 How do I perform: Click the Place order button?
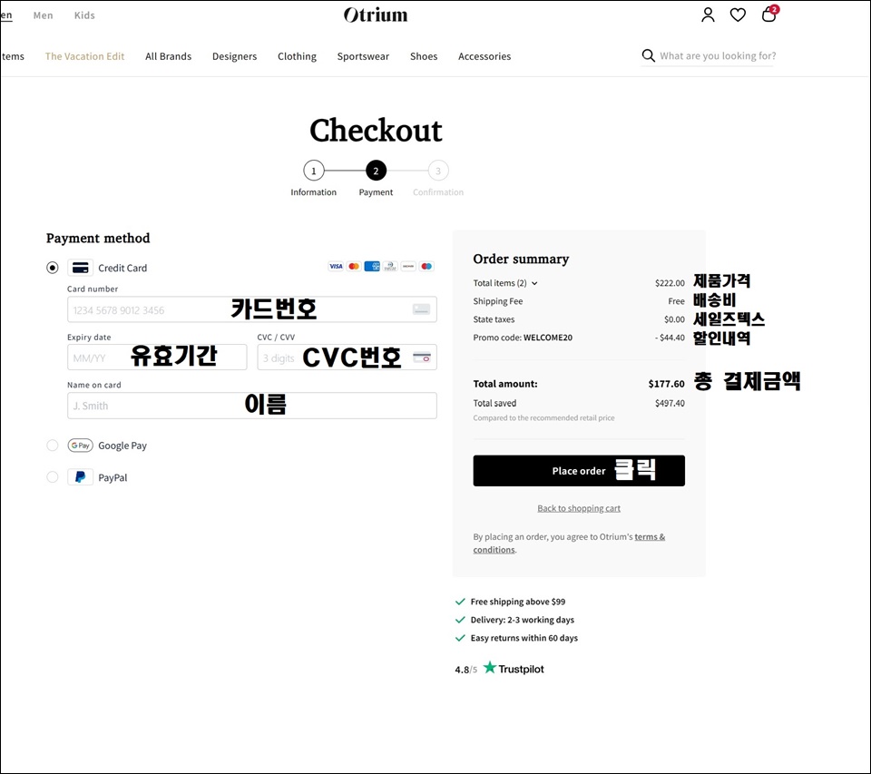(579, 471)
